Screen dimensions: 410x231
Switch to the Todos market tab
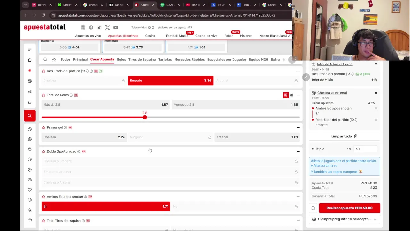(65, 59)
